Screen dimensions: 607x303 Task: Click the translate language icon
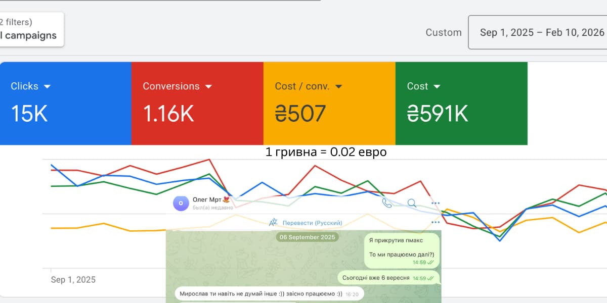point(273,223)
